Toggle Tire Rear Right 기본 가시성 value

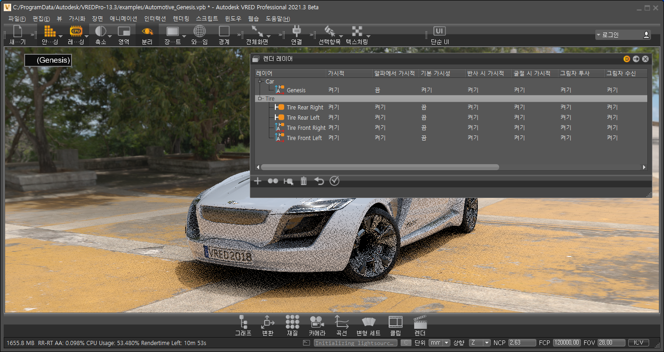pyautogui.click(x=423, y=108)
